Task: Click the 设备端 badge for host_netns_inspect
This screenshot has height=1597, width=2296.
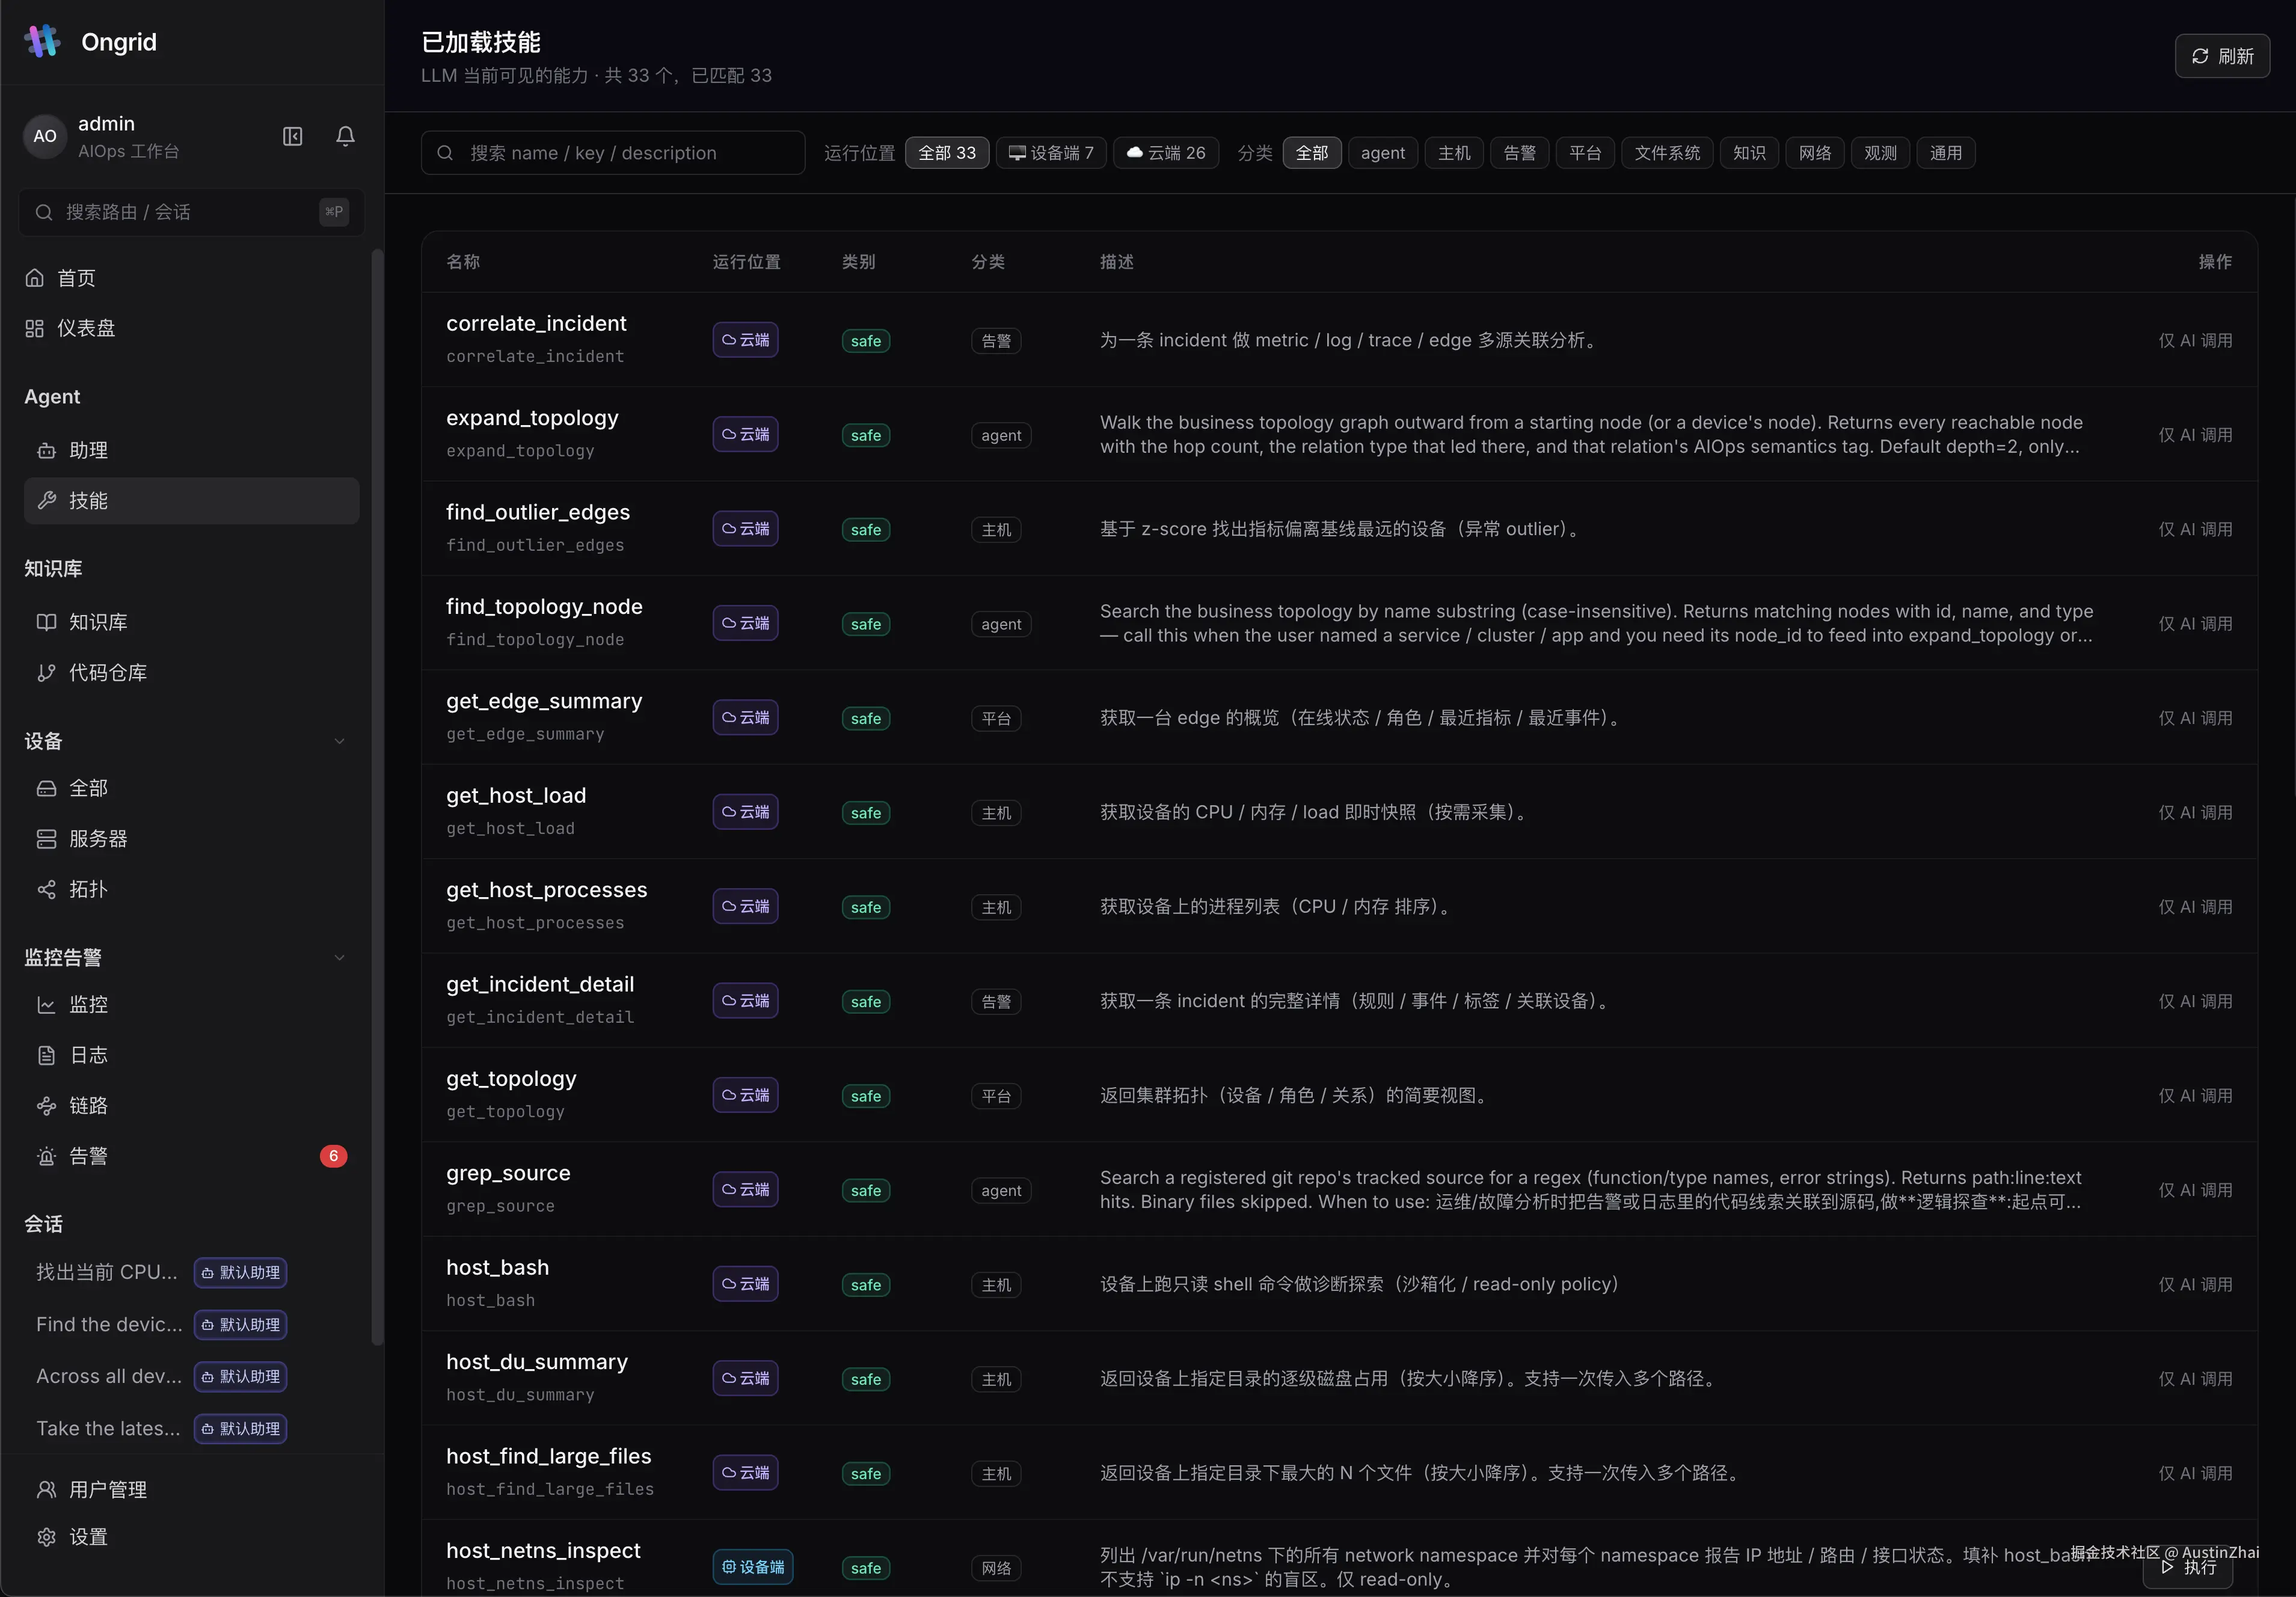Action: click(x=752, y=1567)
